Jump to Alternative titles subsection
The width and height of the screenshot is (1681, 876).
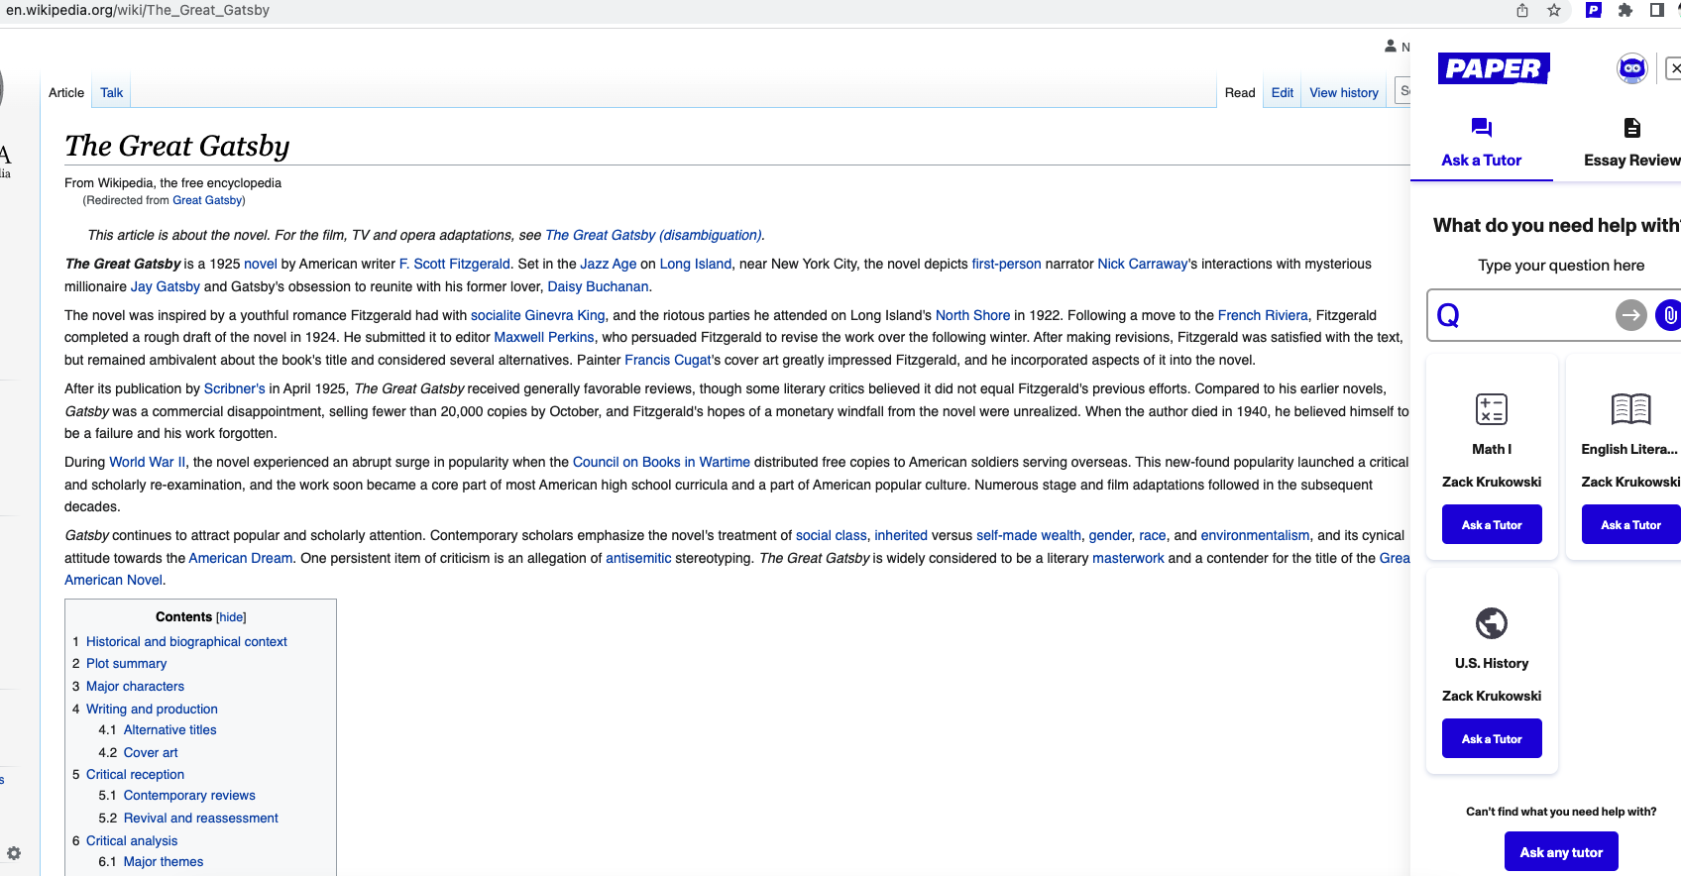coord(169,730)
